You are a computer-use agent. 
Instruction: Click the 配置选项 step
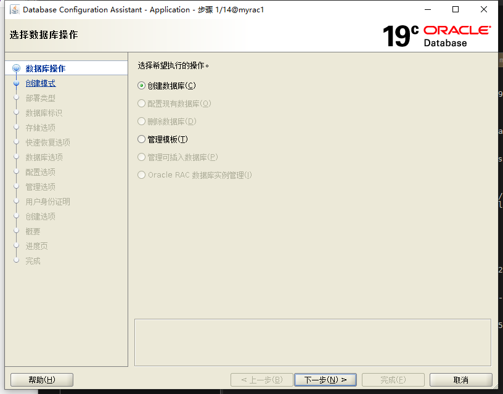coord(41,172)
